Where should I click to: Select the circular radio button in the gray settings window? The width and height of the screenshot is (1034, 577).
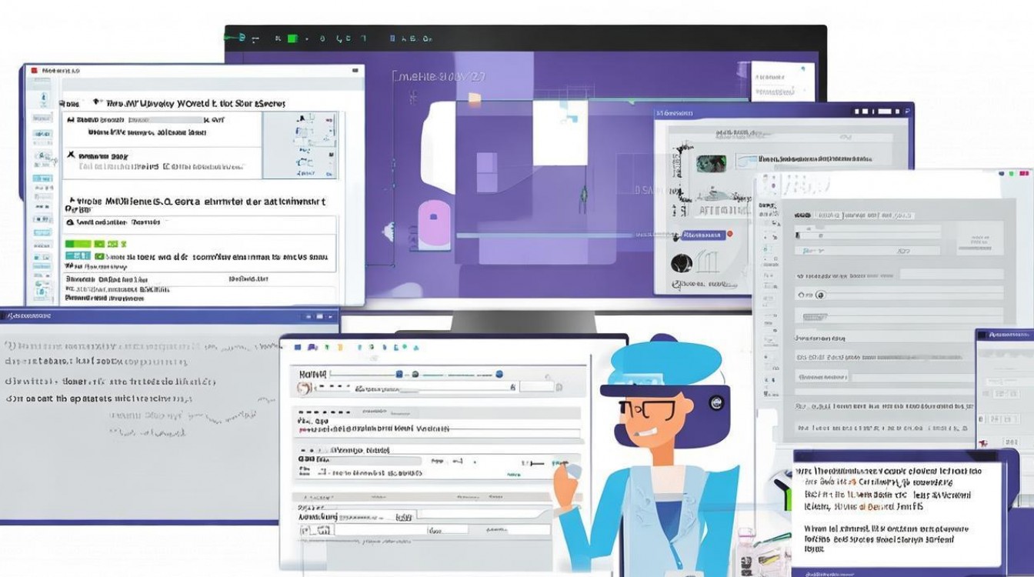click(819, 295)
